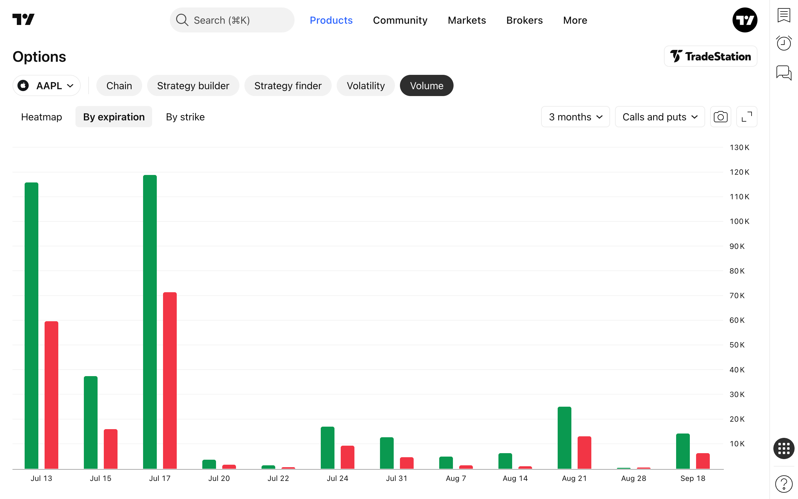Image resolution: width=798 pixels, height=499 pixels.
Task: Open the products grid icon
Action: tap(783, 448)
